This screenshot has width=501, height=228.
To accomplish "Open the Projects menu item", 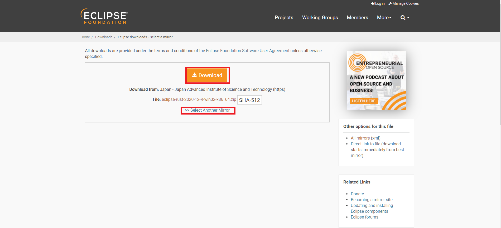I will pyautogui.click(x=284, y=18).
